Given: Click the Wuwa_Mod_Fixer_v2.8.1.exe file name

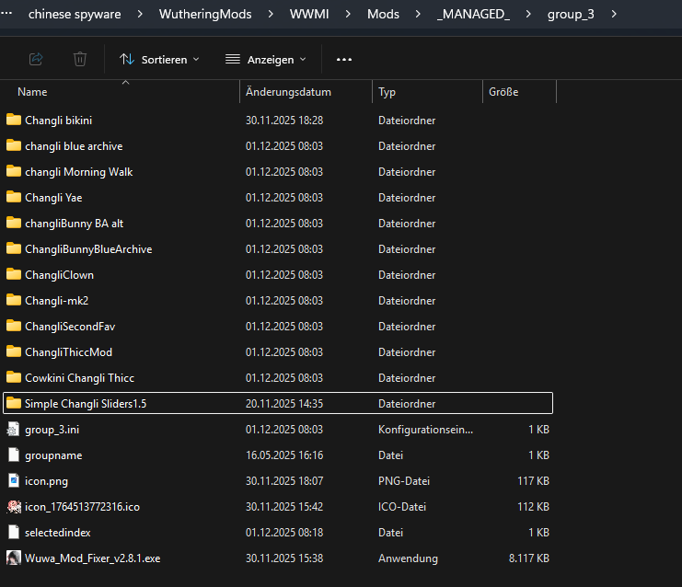Looking at the screenshot, I should tap(92, 558).
